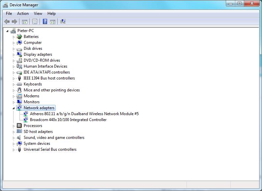Click the Batteries category icon
Viewport: 262px width, 191px height.
click(19, 37)
